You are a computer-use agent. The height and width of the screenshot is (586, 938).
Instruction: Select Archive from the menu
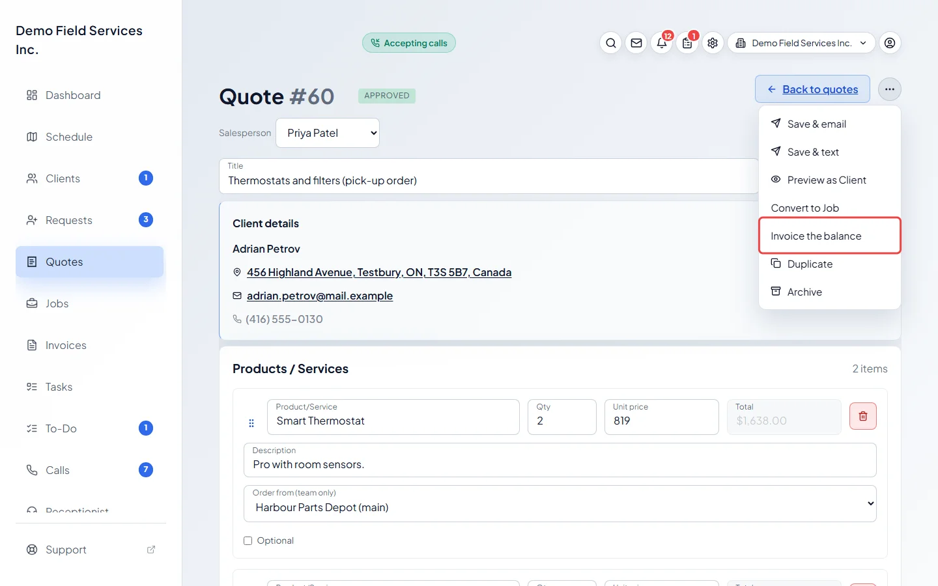830,292
